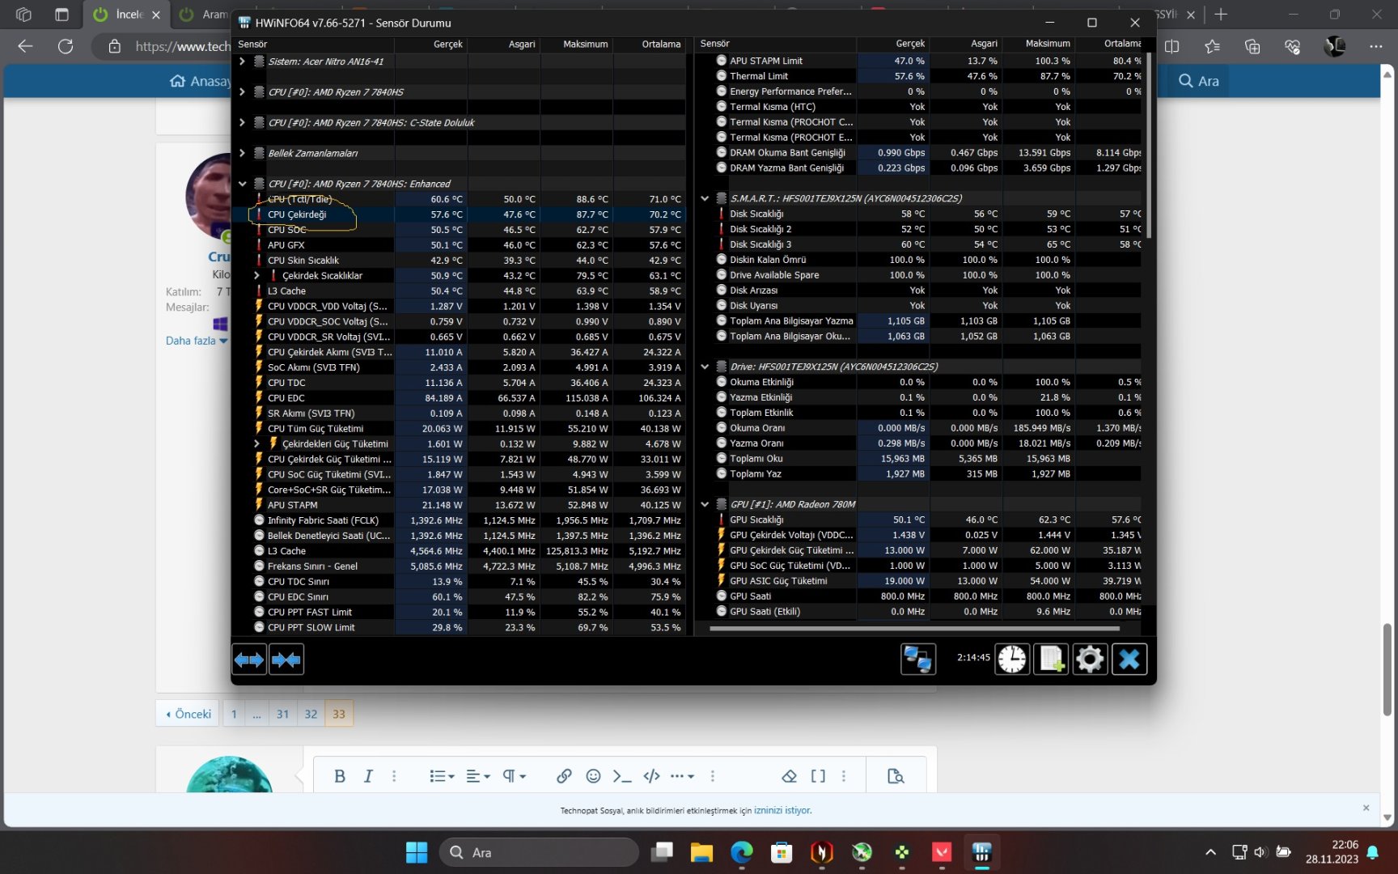The image size is (1398, 874).
Task: Expand Bellek Zamanlamaları sensor group
Action: (x=242, y=153)
